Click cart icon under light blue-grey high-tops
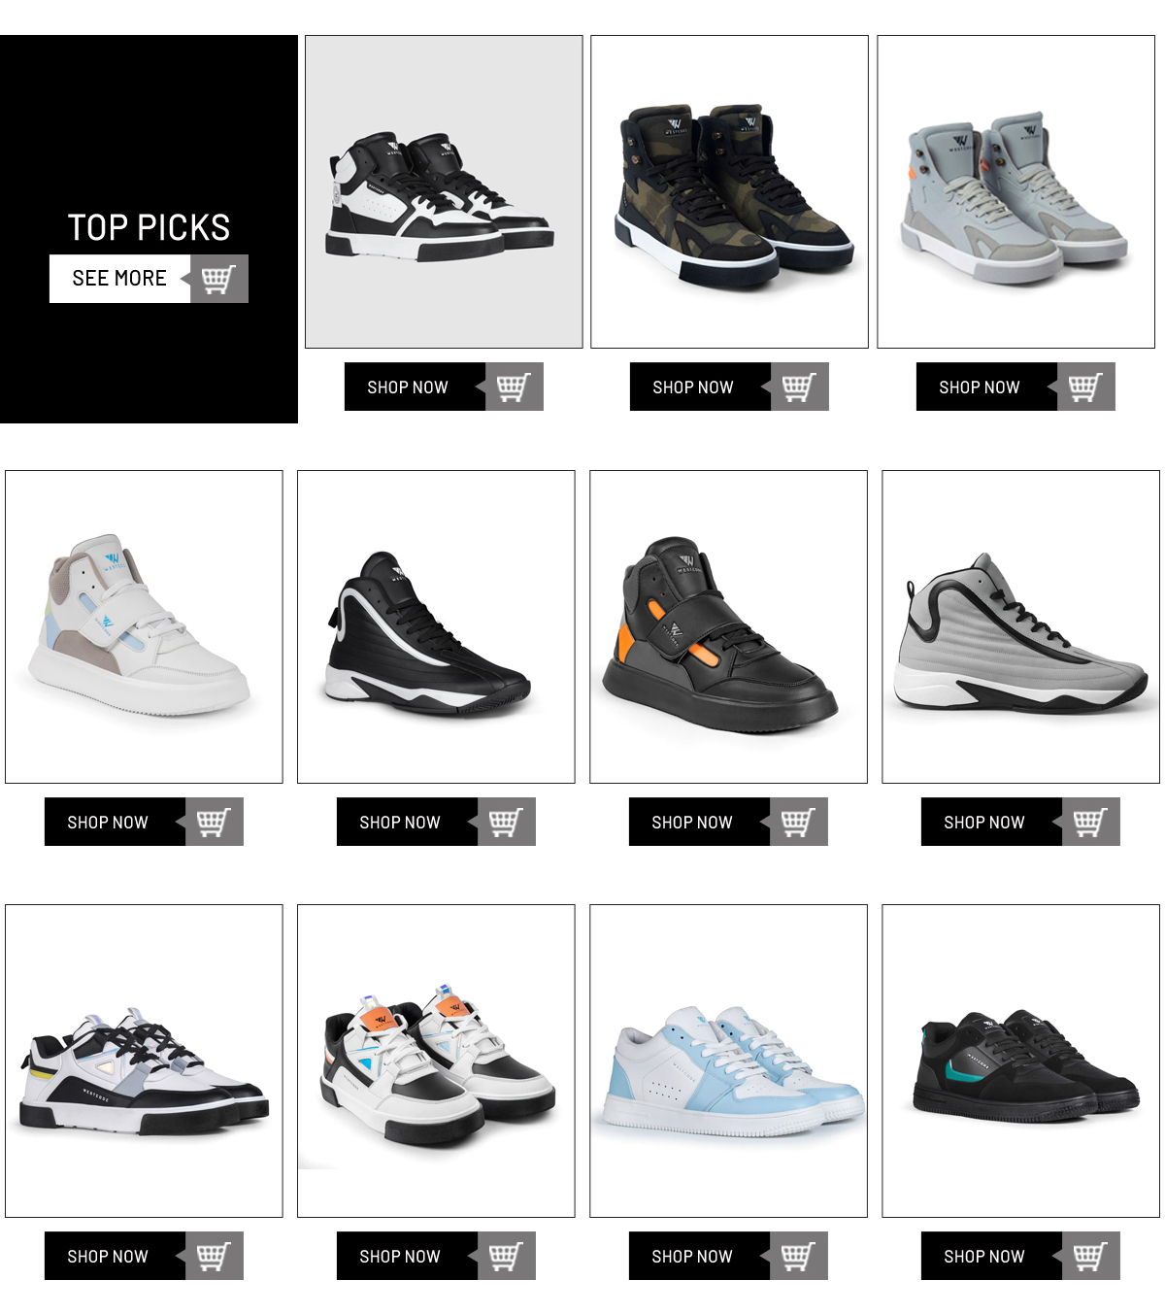This screenshot has height=1314, width=1165. click(x=1086, y=387)
